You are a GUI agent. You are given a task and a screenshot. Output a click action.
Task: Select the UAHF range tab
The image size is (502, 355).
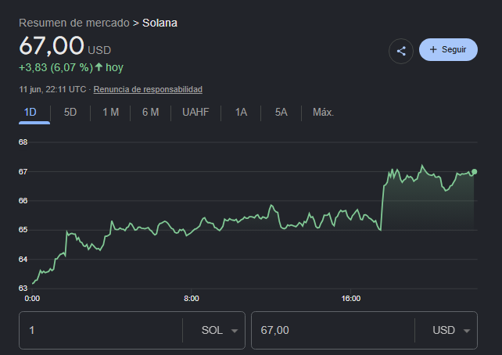pos(195,113)
